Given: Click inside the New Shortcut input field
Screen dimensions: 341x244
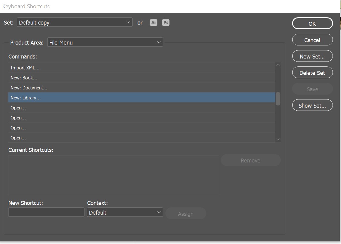Looking at the screenshot, I should pyautogui.click(x=46, y=212).
